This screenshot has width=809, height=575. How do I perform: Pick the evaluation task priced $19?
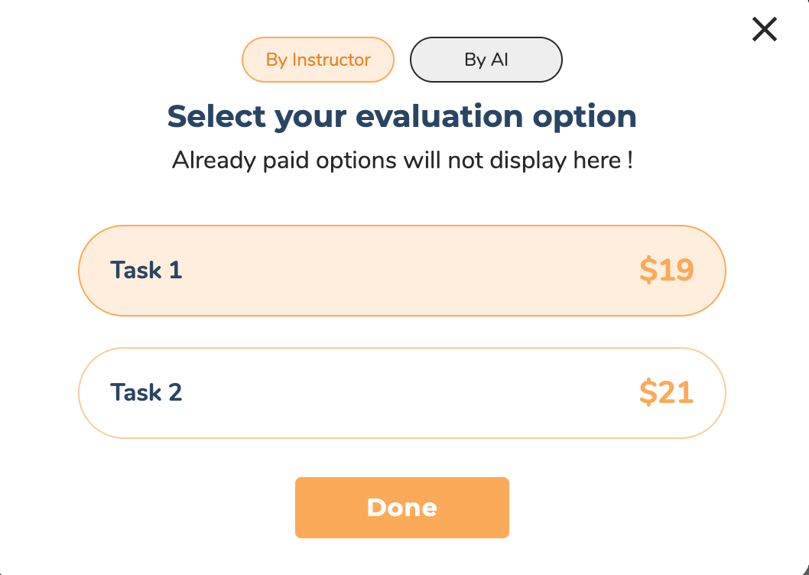point(401,270)
